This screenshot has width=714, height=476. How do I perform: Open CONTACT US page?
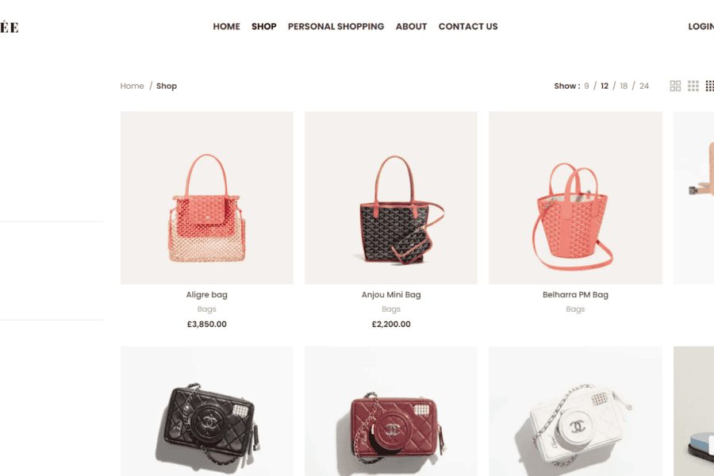click(468, 26)
